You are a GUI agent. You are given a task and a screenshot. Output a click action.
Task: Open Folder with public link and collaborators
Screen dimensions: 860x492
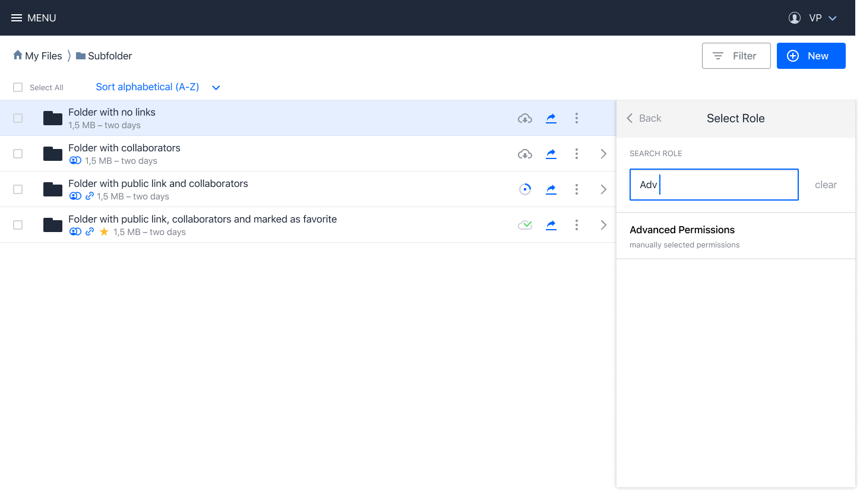158,183
